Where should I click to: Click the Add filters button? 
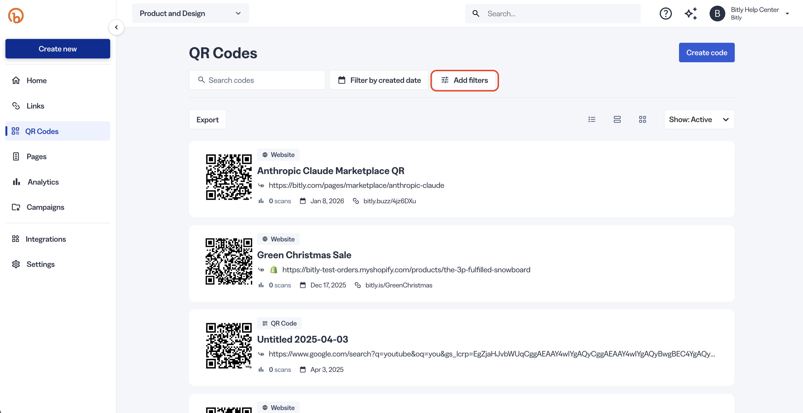coord(464,80)
